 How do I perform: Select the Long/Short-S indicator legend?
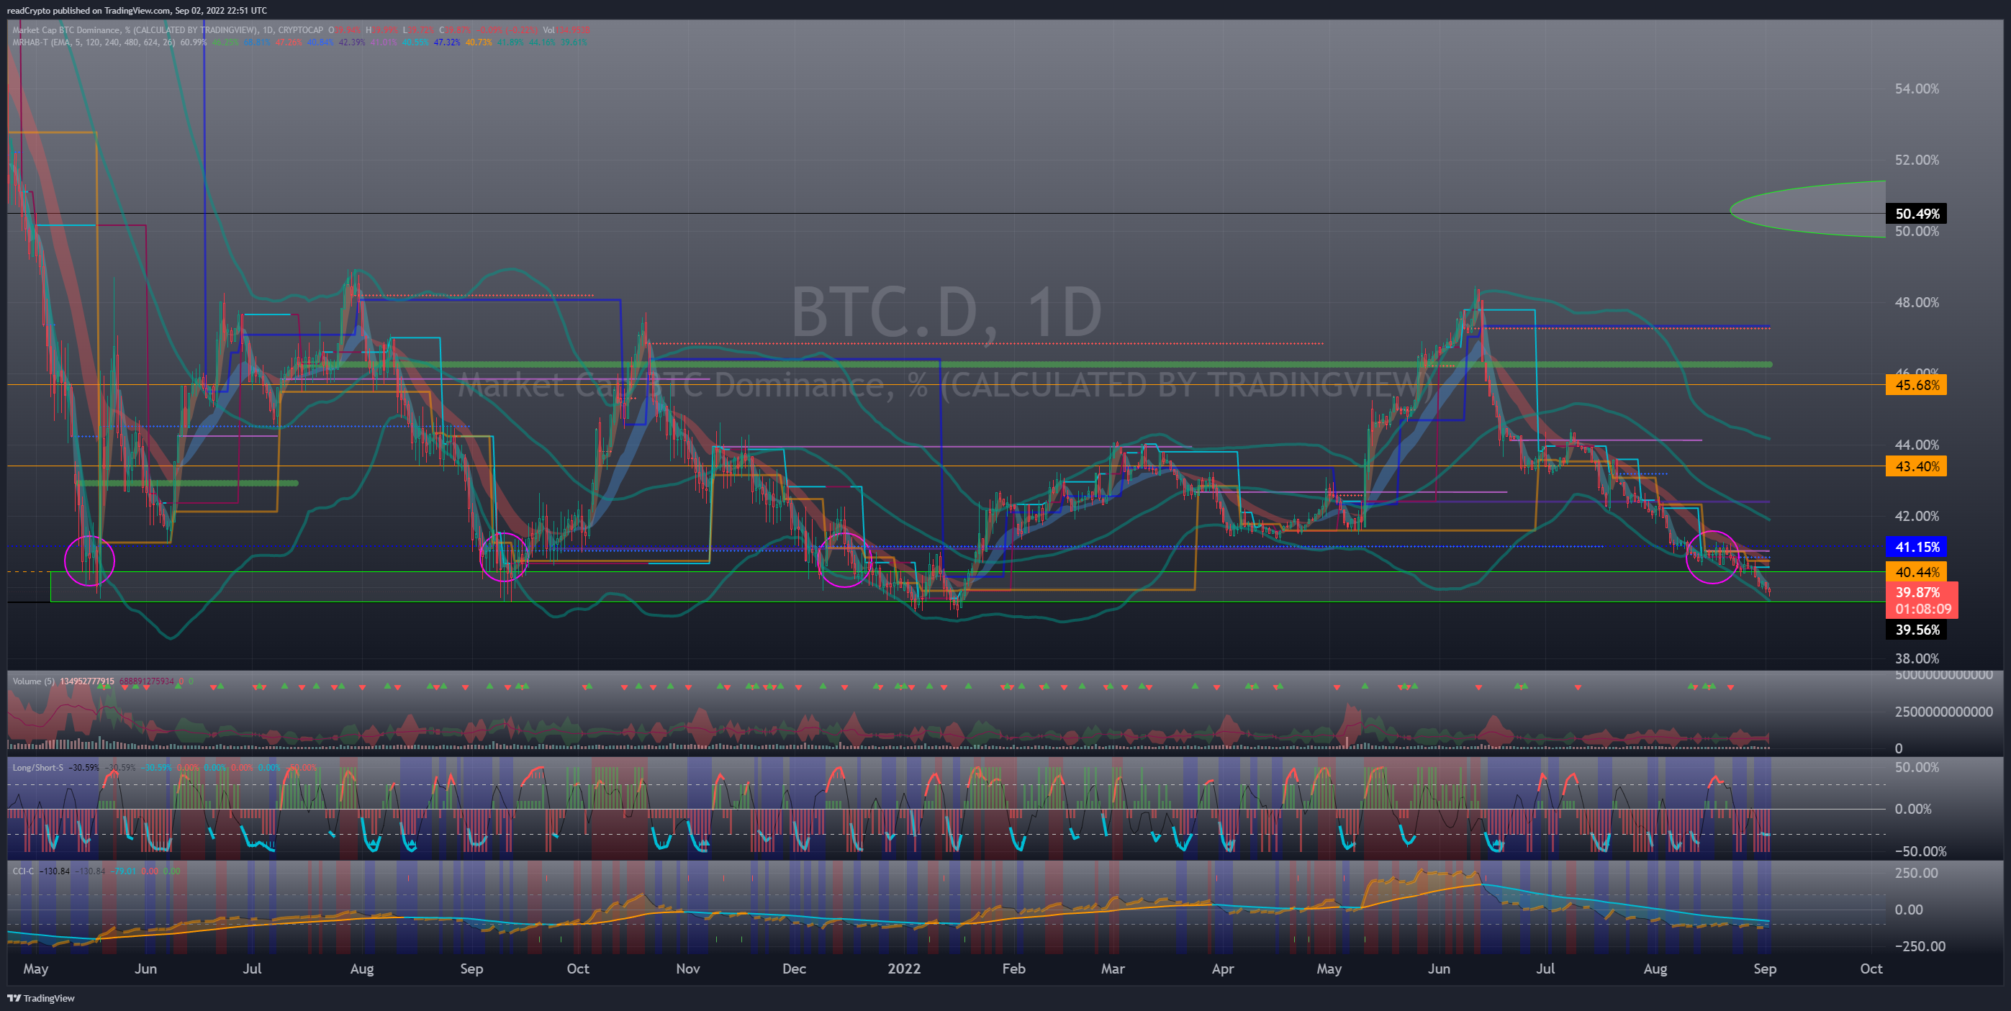click(x=37, y=767)
